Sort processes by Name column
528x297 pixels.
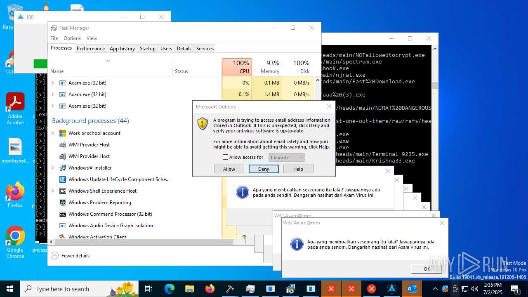pos(110,68)
